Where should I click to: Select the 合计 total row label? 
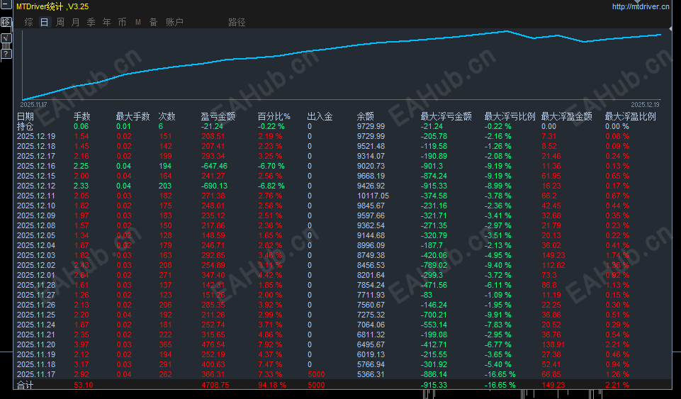[x=26, y=385]
